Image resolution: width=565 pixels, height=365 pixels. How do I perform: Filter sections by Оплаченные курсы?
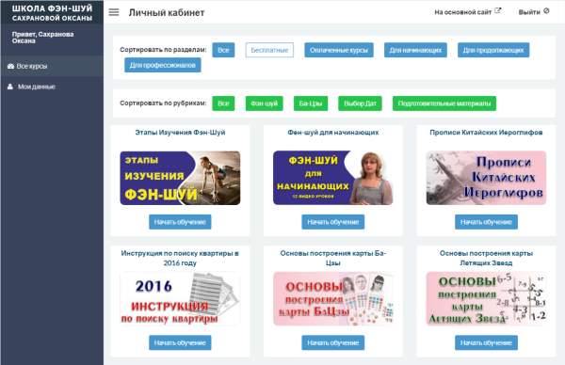[x=339, y=50]
